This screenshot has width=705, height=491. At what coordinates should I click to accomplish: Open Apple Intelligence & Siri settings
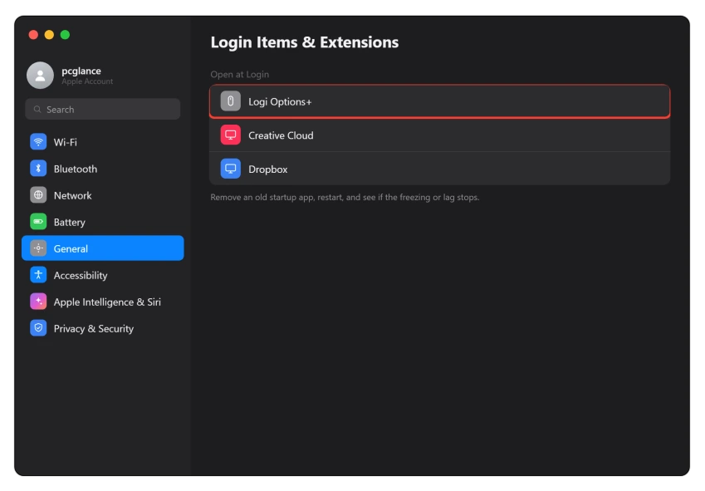102,302
